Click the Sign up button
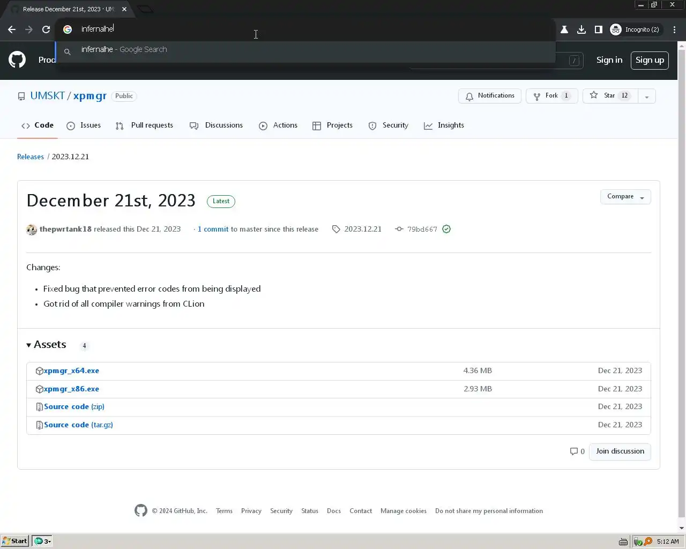This screenshot has width=686, height=549. pyautogui.click(x=650, y=60)
